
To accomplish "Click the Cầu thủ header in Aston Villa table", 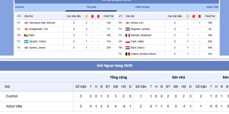I will click(130, 17).
